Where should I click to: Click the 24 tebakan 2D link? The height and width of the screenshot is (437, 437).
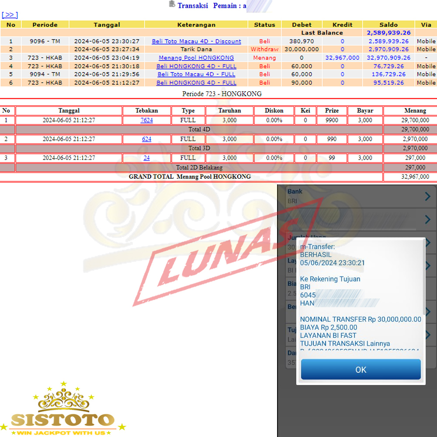tap(146, 158)
